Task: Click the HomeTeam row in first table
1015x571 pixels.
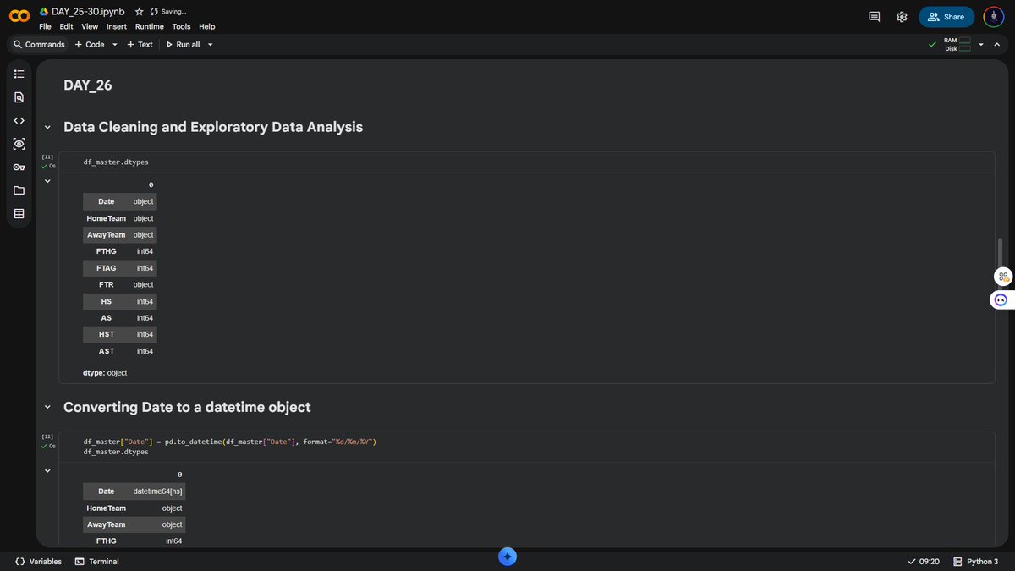Action: tap(119, 218)
